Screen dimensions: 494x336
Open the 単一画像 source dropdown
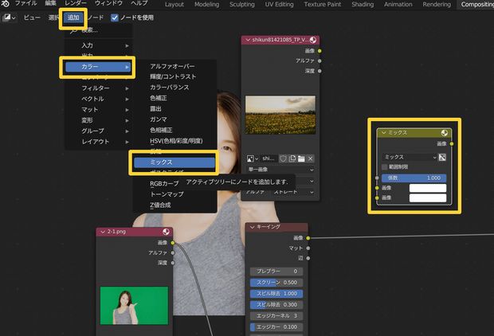(279, 170)
